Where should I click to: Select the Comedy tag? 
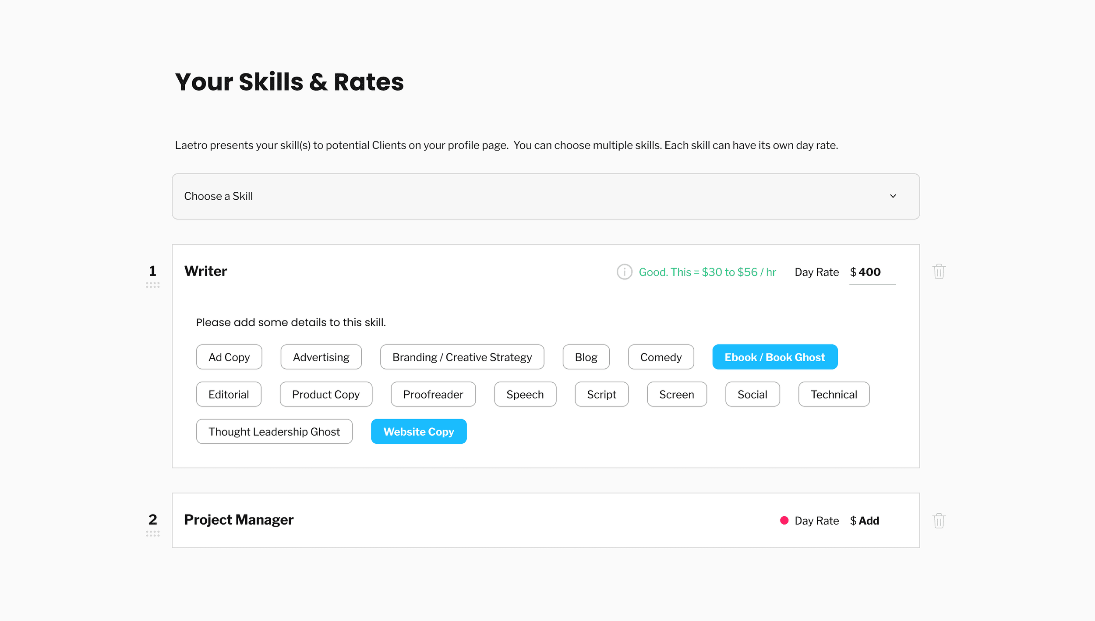tap(661, 357)
